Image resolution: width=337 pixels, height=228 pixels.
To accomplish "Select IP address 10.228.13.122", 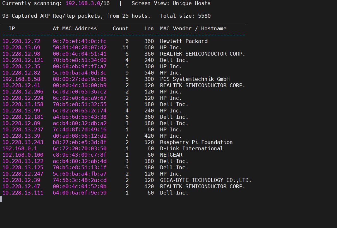I will [23, 161].
